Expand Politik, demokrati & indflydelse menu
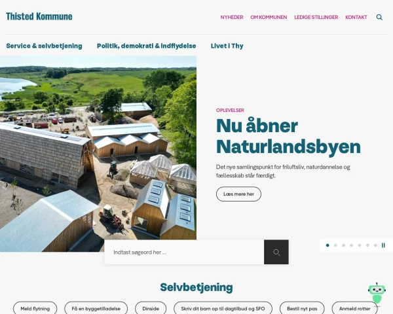This screenshot has height=314, width=393. 146,46
